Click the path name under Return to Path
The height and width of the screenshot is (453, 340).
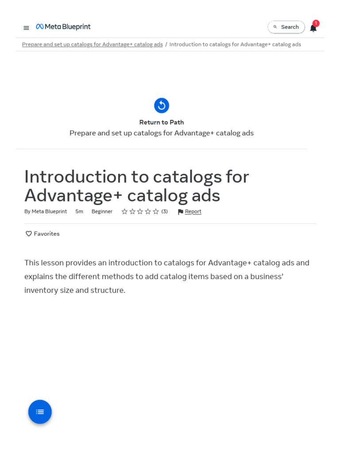click(162, 133)
